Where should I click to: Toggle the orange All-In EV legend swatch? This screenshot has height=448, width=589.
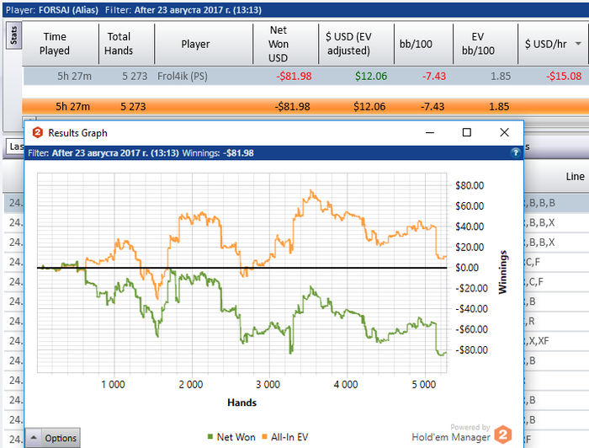tap(264, 437)
